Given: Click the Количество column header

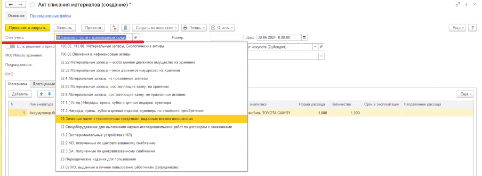Looking at the screenshot, I should (346, 104).
